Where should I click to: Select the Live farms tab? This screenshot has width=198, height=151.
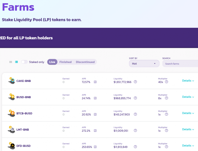(52, 62)
